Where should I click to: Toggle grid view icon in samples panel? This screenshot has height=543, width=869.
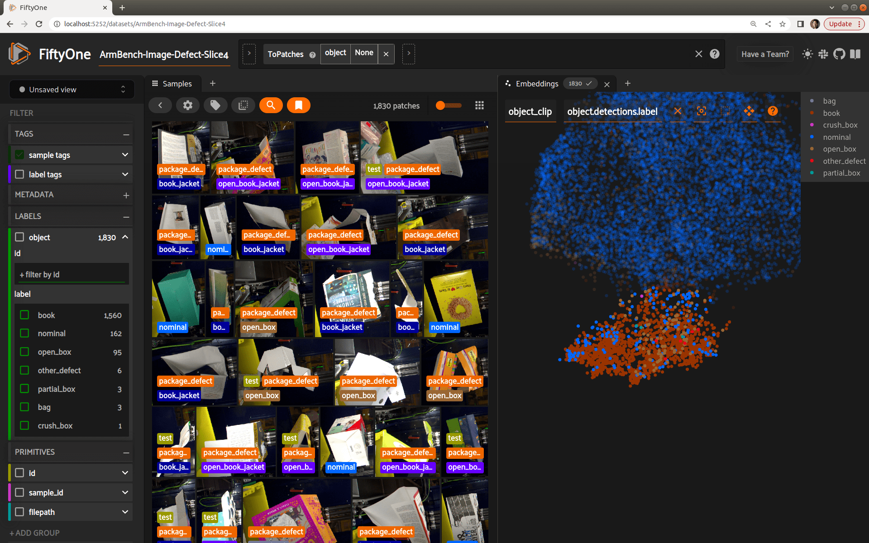(x=479, y=105)
